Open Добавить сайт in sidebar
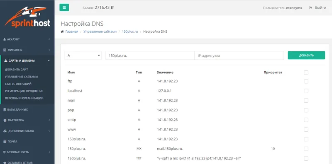The height and width of the screenshot is (164, 332). tap(16, 70)
